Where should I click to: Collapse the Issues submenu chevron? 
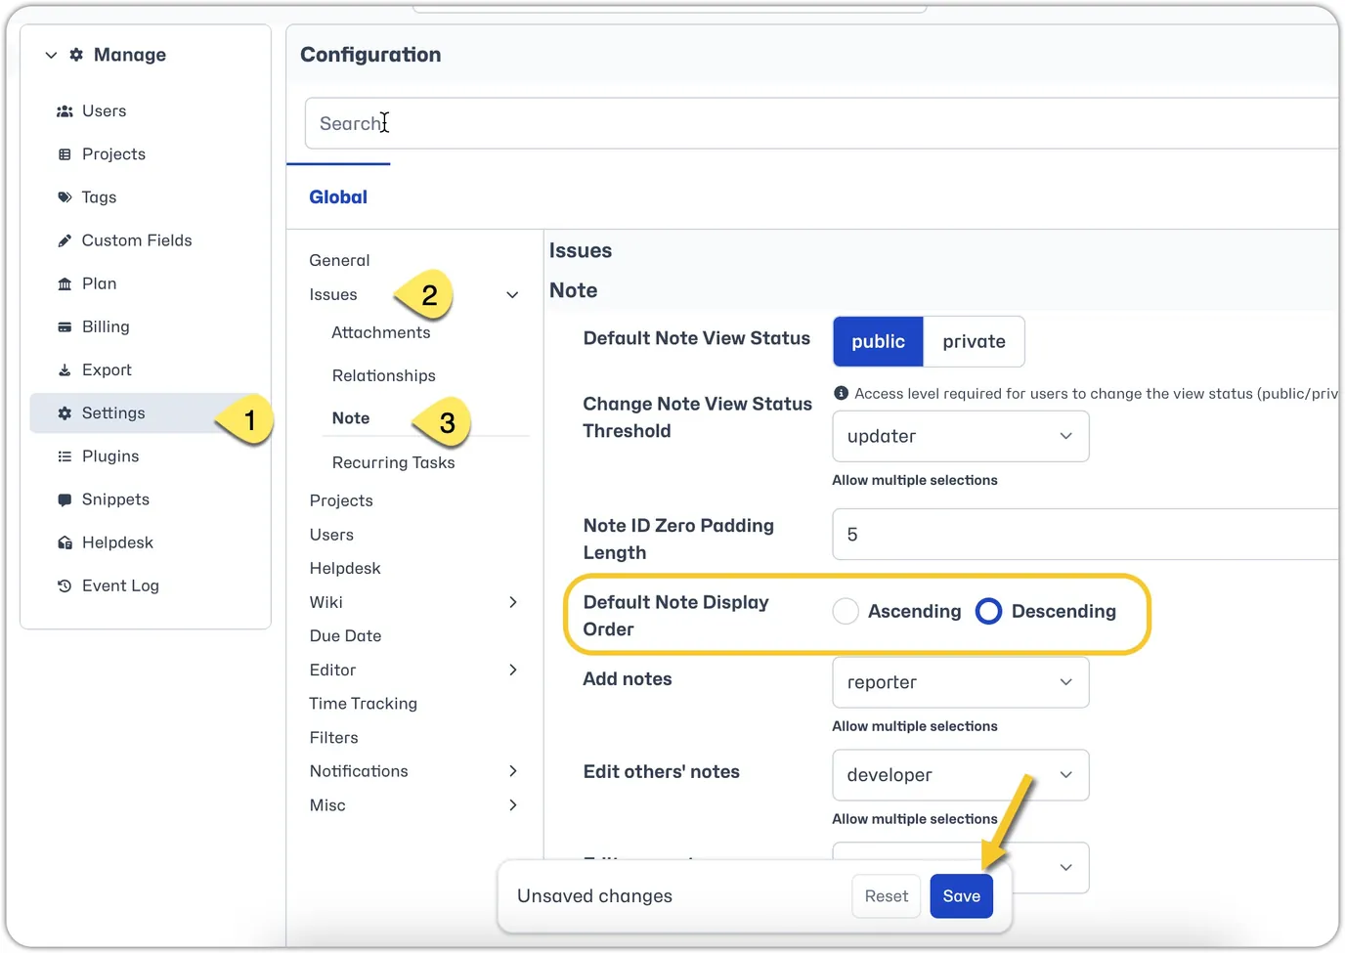[x=512, y=294]
